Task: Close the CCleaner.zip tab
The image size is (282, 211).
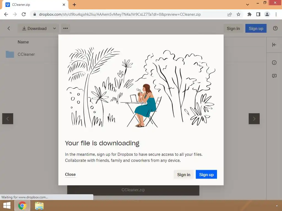Action: pos(64,5)
